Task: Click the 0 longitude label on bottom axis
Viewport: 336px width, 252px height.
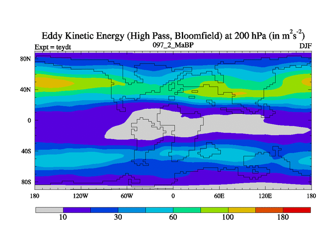Action: point(173,196)
